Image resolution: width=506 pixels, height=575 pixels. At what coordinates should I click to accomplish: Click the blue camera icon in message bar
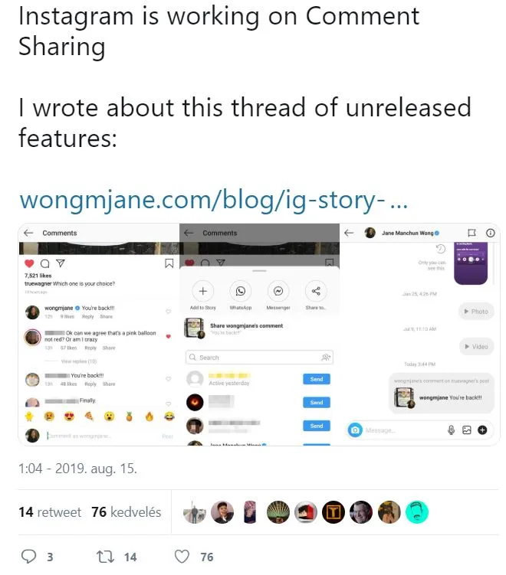pyautogui.click(x=355, y=430)
